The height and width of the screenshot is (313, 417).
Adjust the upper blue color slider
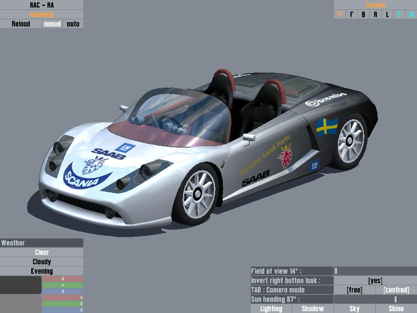(63, 291)
